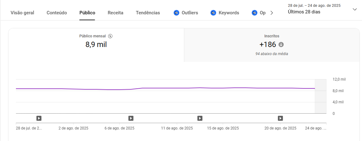Open the Keywords tab
The width and height of the screenshot is (362, 141).
click(x=229, y=13)
